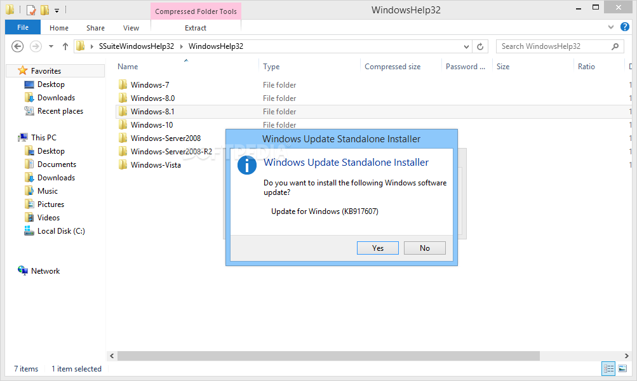The image size is (637, 381).
Task: Open the Pictures folder
Action: tap(51, 204)
